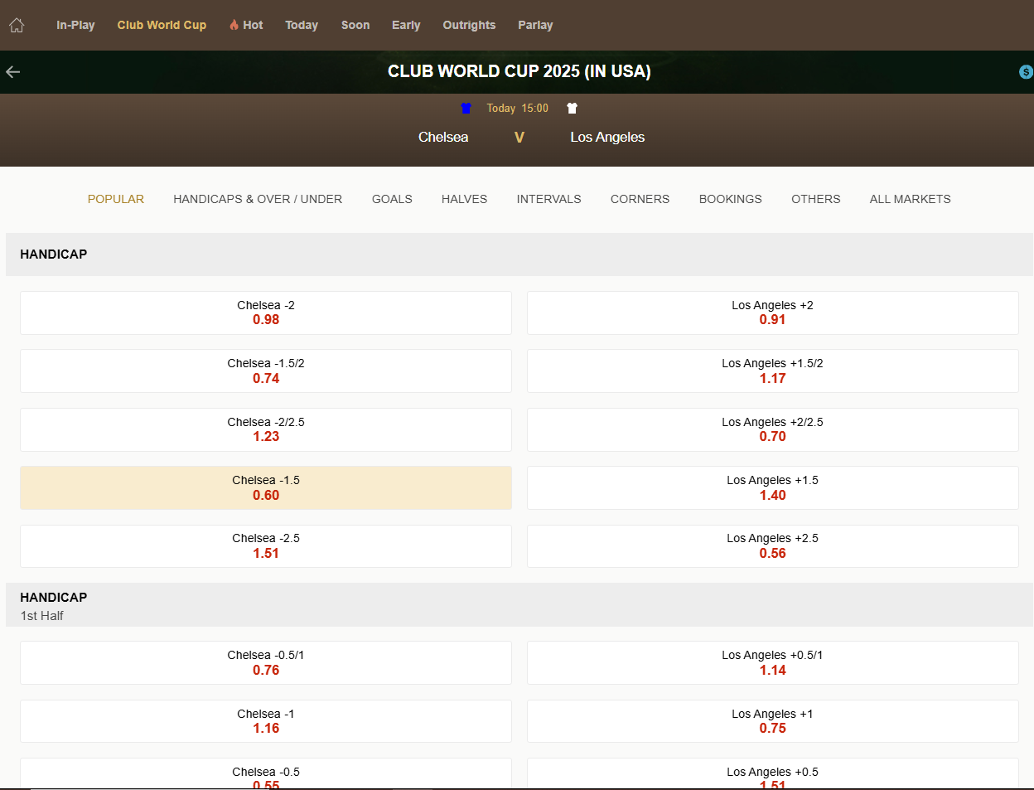Choose Chelsea -2.5 at 1.51
Image resolution: width=1034 pixels, height=790 pixels.
(x=266, y=545)
